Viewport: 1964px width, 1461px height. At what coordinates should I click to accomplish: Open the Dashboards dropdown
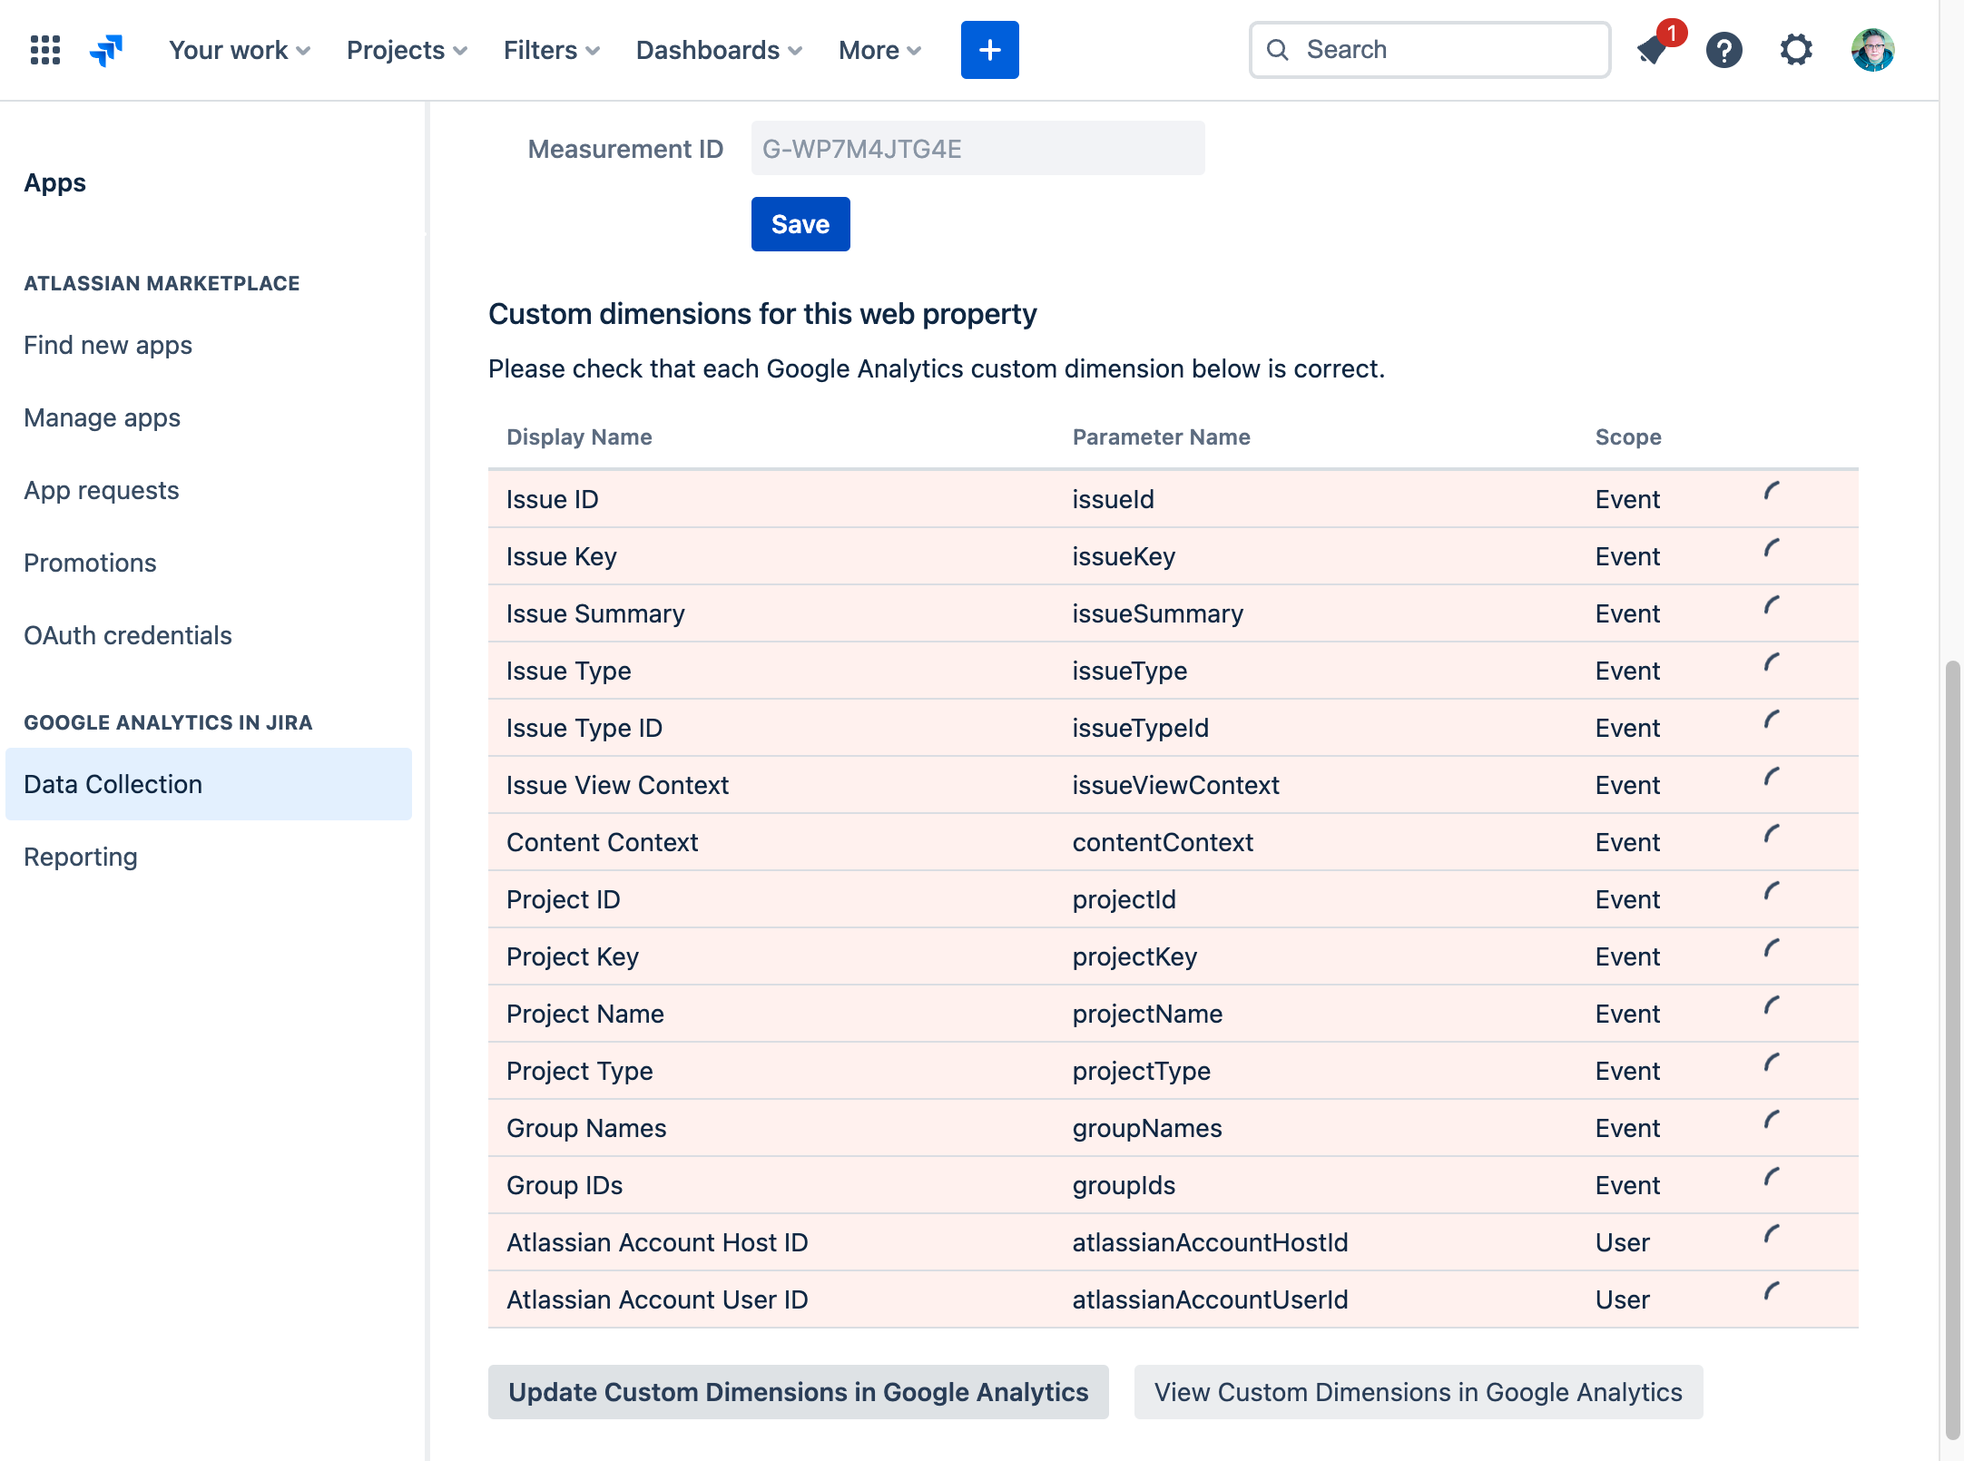point(719,50)
